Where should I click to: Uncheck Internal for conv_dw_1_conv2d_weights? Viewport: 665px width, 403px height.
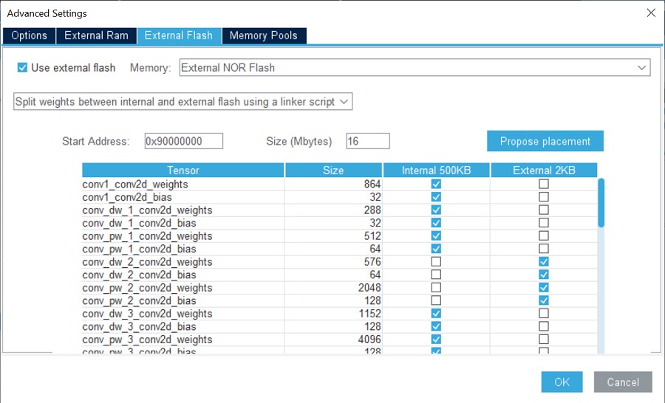click(x=436, y=210)
